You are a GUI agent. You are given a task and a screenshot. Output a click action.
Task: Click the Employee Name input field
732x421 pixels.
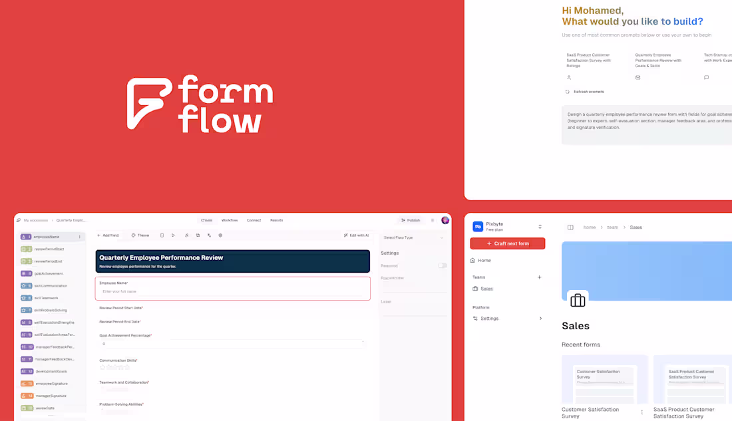[x=233, y=291]
